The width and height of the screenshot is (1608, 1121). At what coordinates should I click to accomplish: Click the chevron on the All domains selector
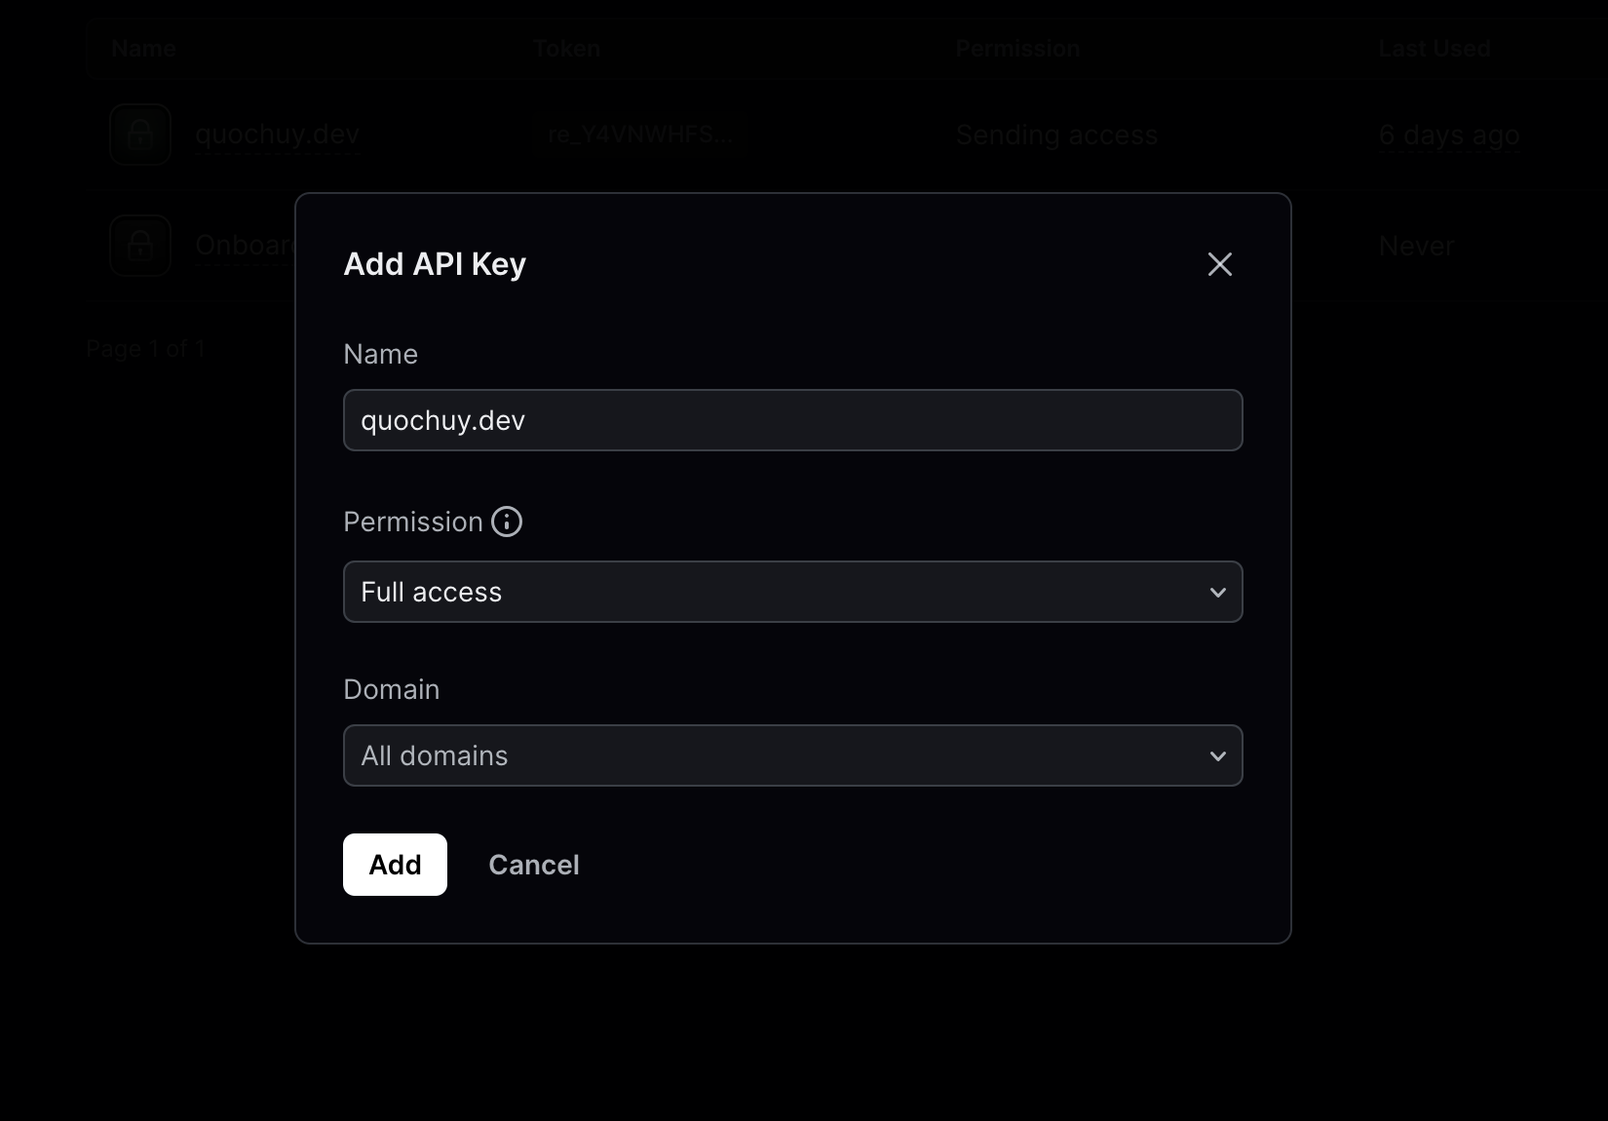tap(1216, 755)
